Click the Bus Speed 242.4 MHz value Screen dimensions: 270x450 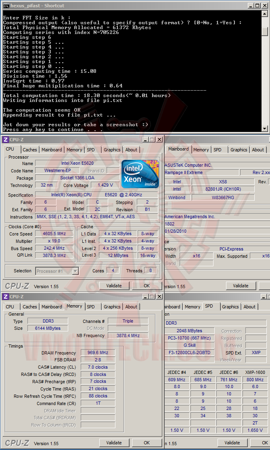(54, 248)
